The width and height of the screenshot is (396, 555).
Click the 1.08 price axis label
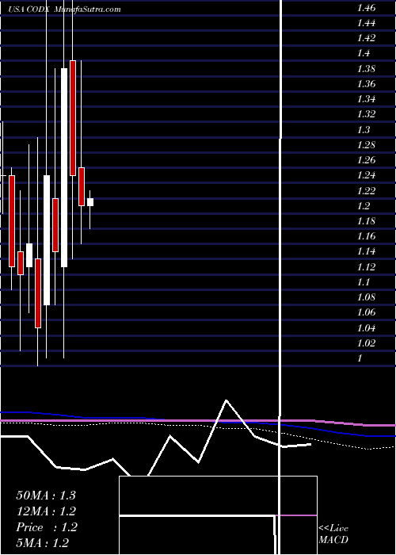pos(366,297)
